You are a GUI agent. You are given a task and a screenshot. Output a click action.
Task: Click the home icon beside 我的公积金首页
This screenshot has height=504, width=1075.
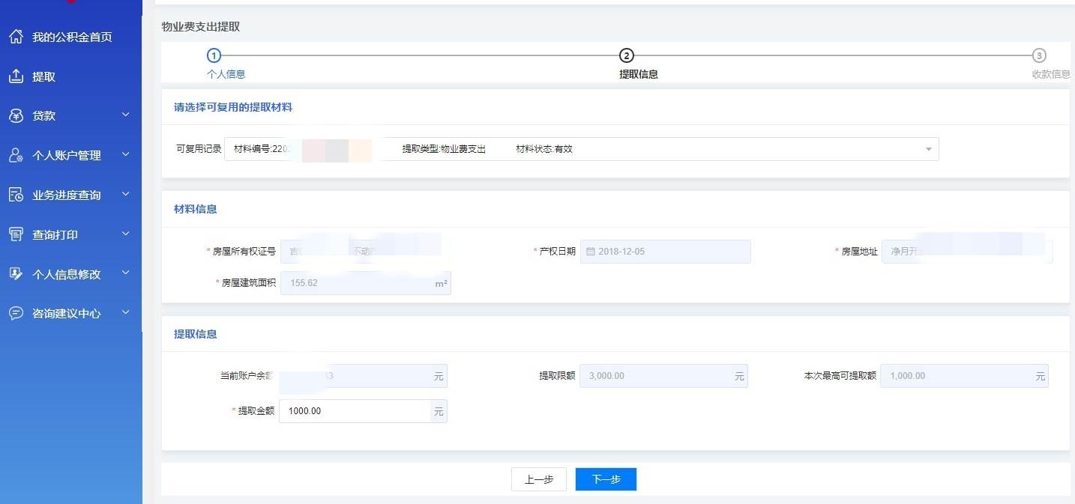[16, 37]
